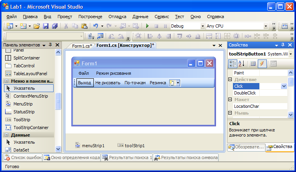
Task: Select toolStrip1 in the component tray
Action: pos(131,145)
